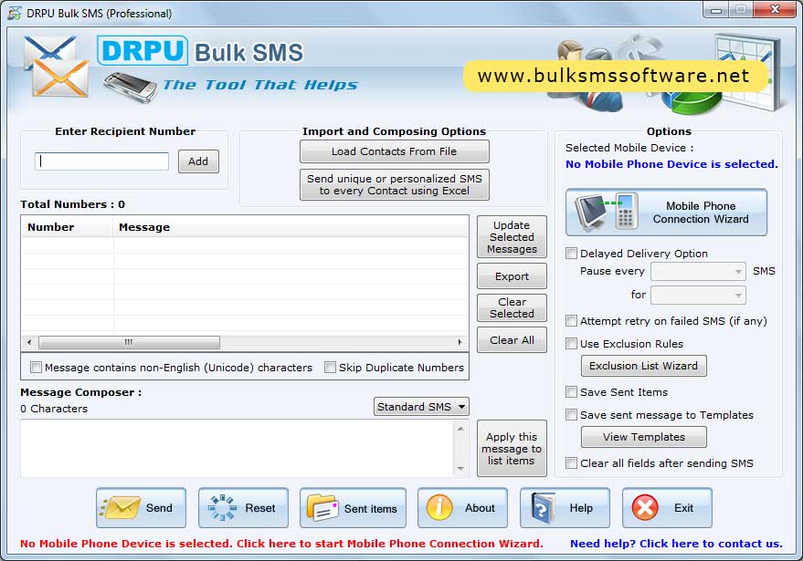Click Load Contacts From File
803x561 pixels.
(x=395, y=151)
